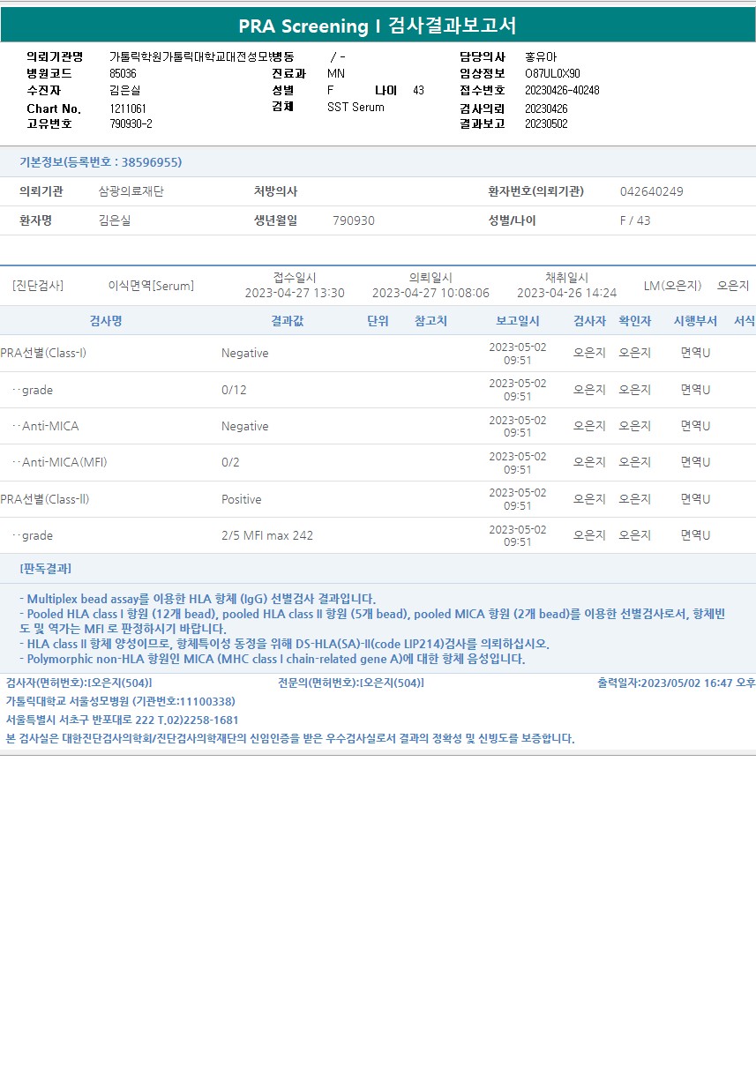Click the Anti-MICA Negative result
This screenshot has height=1090, width=756.
(x=245, y=426)
